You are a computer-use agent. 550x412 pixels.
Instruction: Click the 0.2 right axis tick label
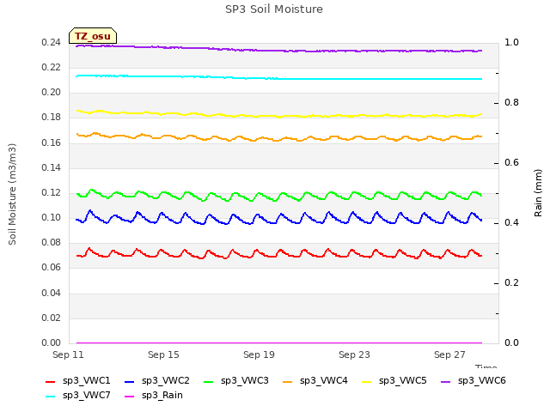pos(511,282)
